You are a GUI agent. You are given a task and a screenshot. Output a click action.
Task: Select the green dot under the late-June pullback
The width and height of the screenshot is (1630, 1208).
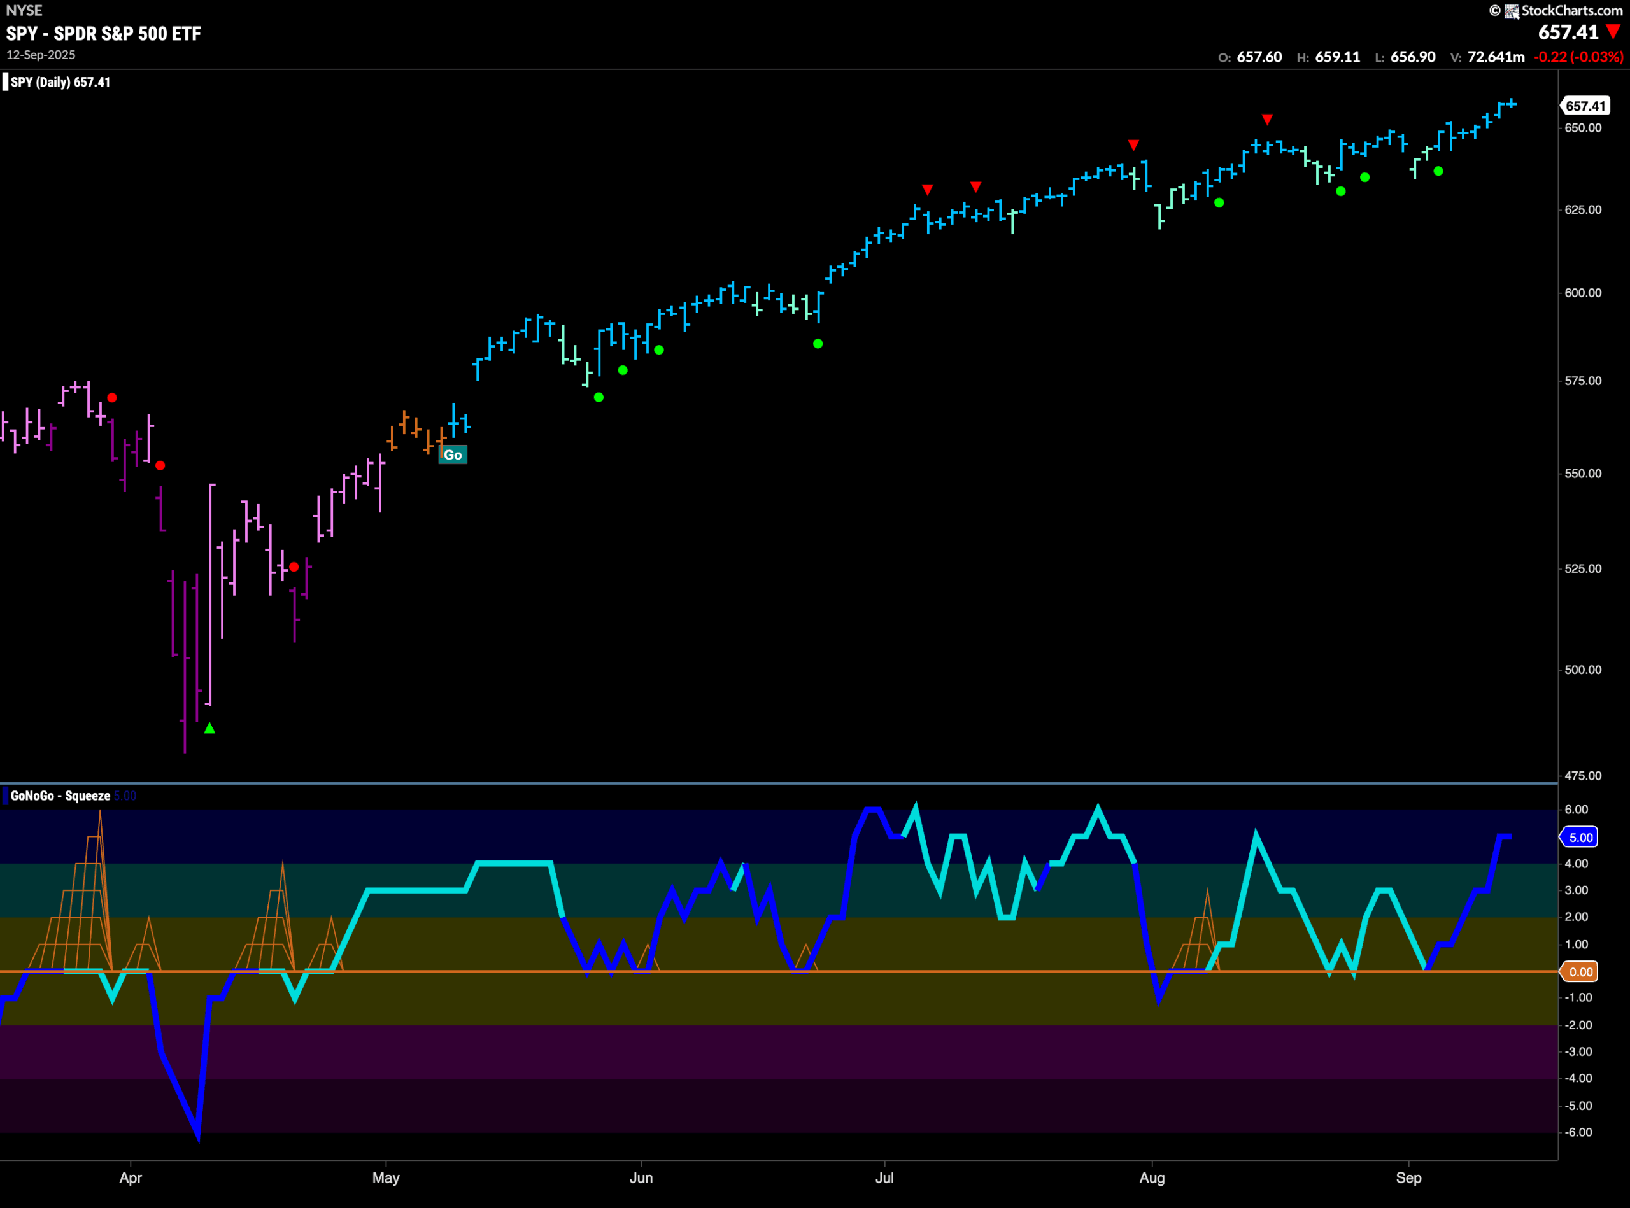(x=818, y=344)
